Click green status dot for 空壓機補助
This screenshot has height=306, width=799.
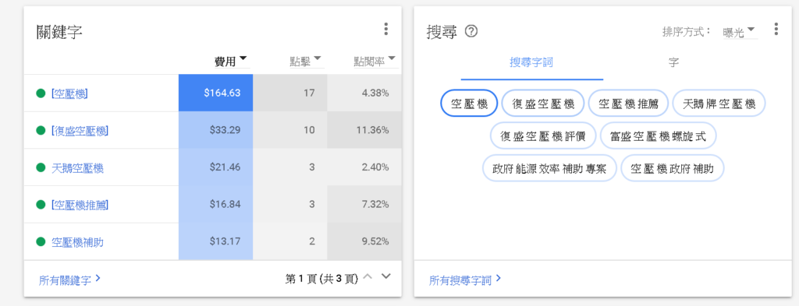41,242
